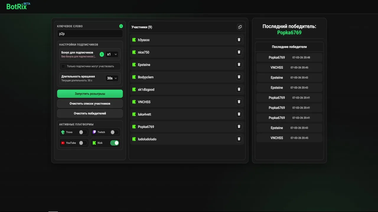Click the YouTube platform logo icon
378x212 pixels.
coord(63,143)
